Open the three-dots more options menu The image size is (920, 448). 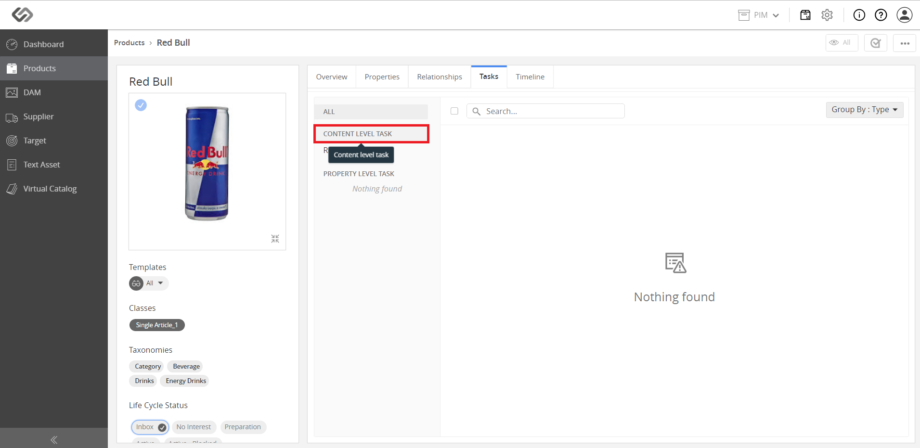(x=905, y=43)
